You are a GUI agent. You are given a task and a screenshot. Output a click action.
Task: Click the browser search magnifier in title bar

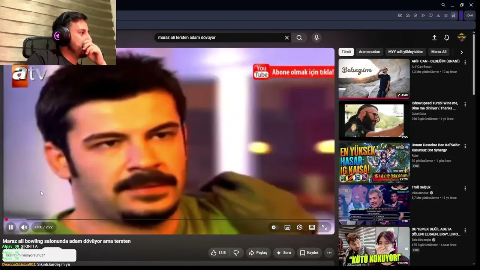pos(443,5)
